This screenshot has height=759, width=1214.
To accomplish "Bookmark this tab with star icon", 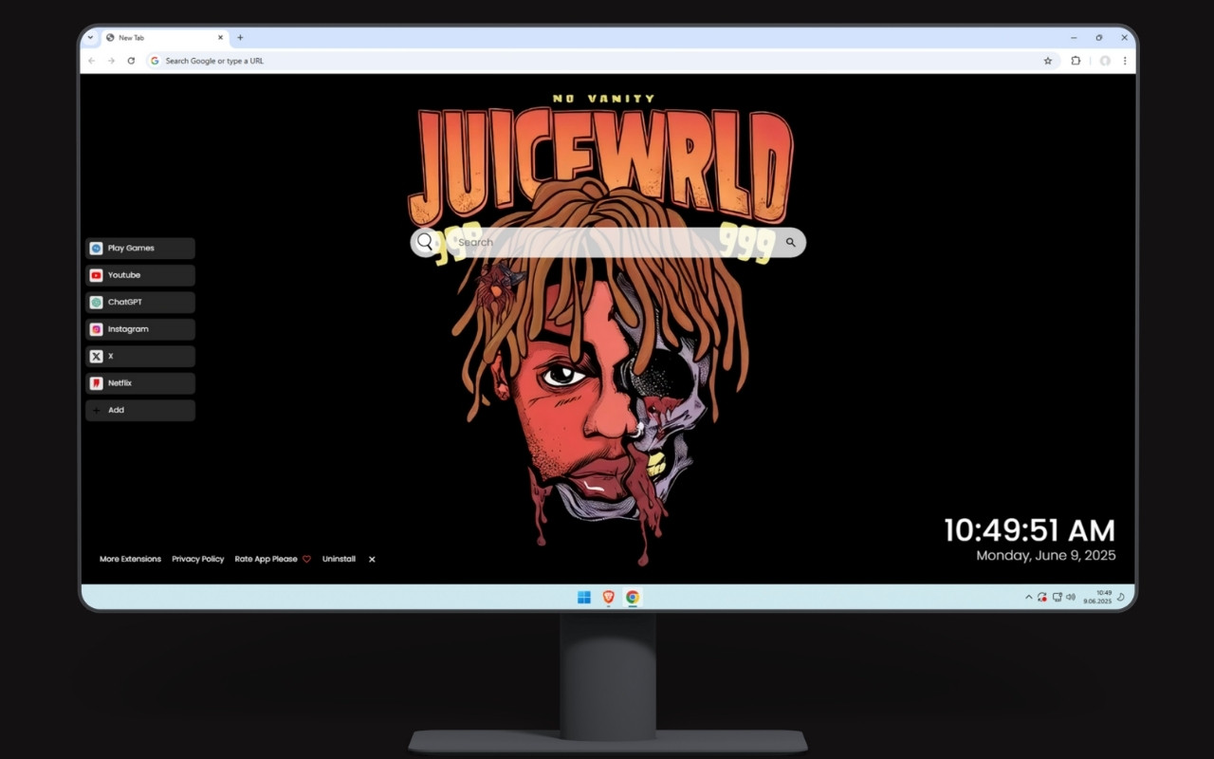I will 1048,61.
